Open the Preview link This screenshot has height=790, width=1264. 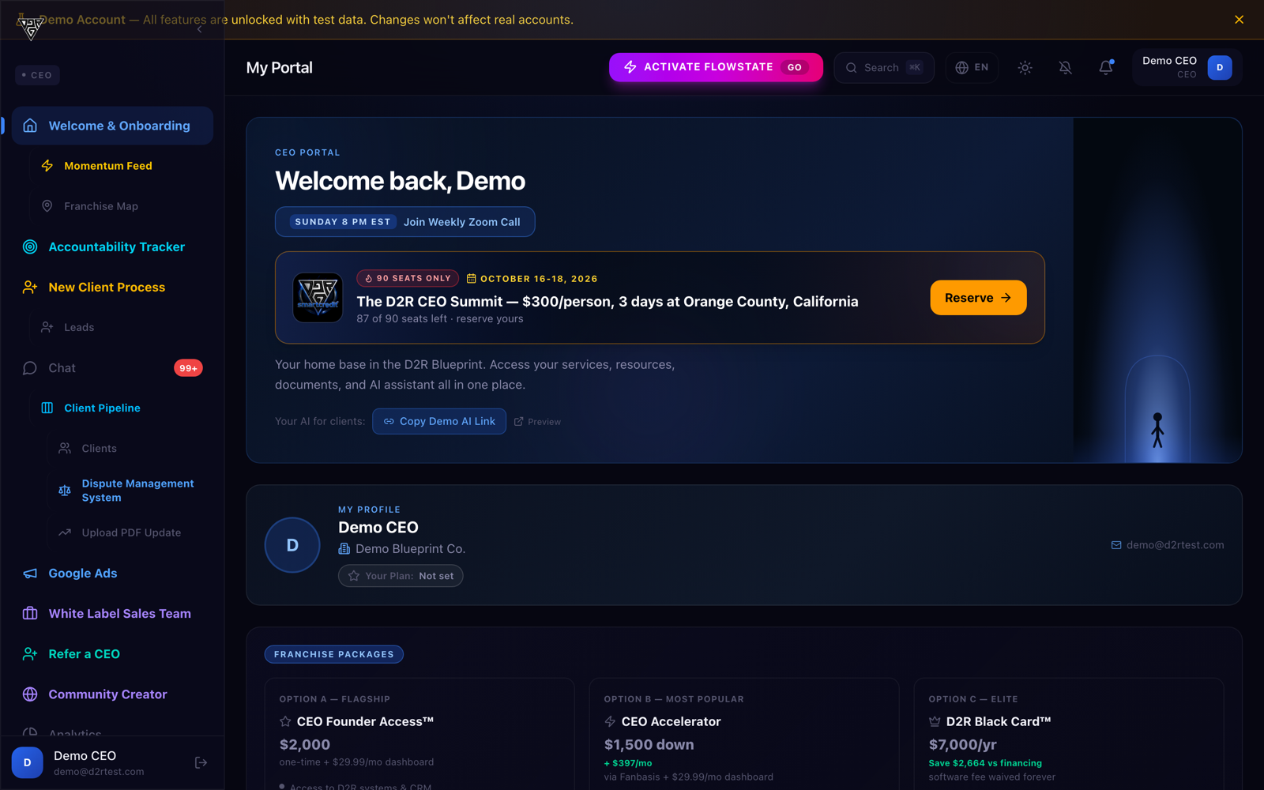537,422
